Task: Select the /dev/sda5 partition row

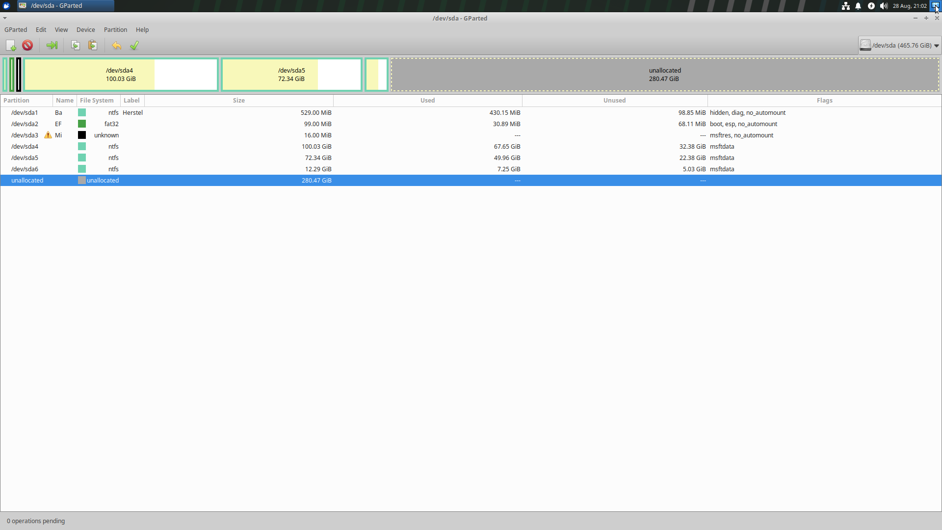Action: pos(471,158)
